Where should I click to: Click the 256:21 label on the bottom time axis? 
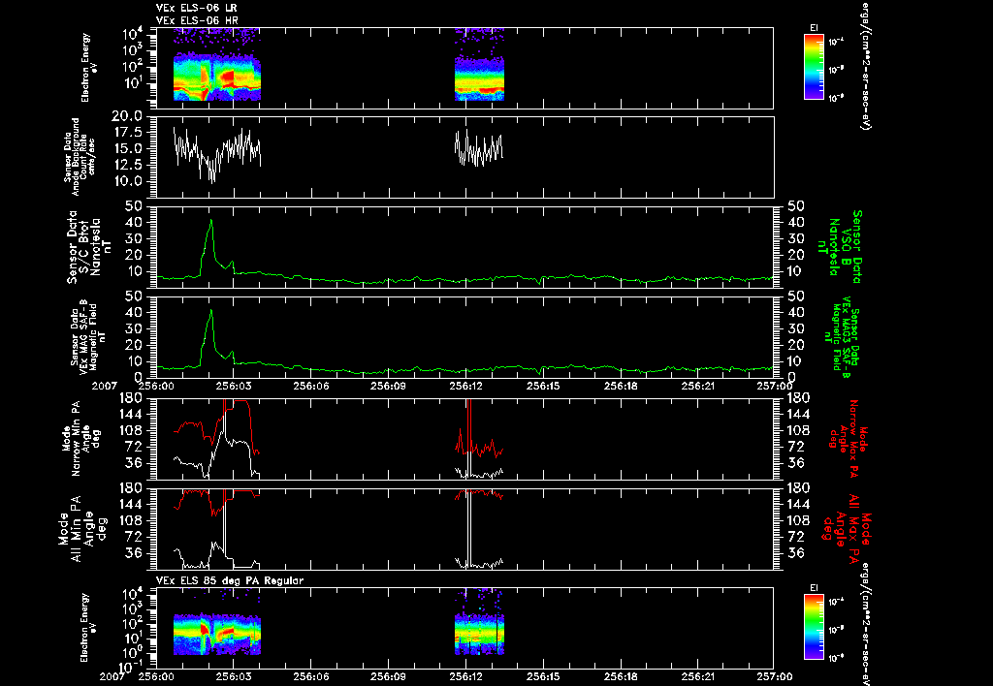pyautogui.click(x=698, y=676)
